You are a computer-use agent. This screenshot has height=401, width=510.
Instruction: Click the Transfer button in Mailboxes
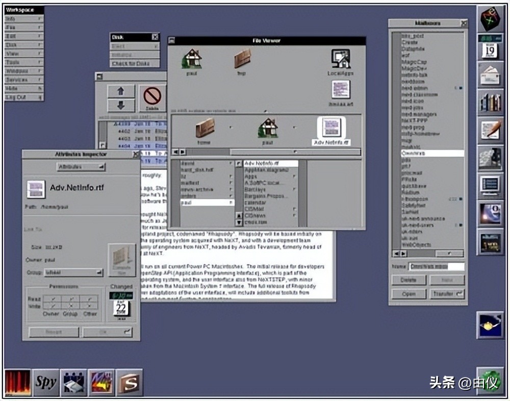pyautogui.click(x=447, y=294)
